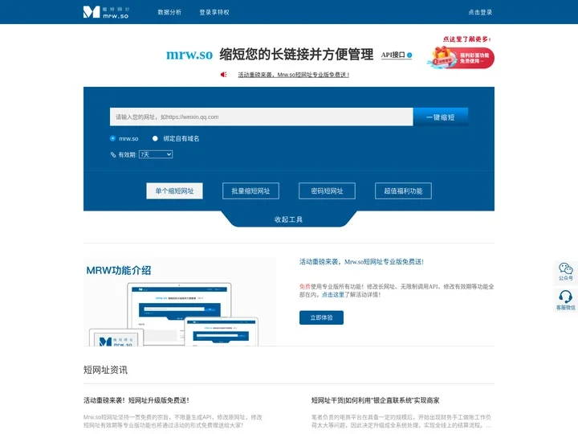This screenshot has height=434, width=578.
Task: Open the 有效期 7天 dropdown
Action: point(156,154)
